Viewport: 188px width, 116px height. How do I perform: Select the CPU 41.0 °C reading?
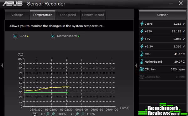coord(162,54)
